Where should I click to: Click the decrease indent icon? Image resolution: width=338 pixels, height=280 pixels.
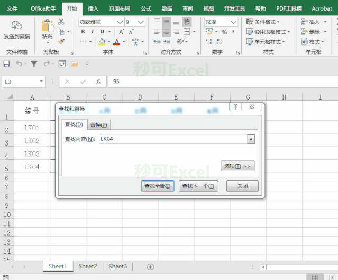(157, 41)
